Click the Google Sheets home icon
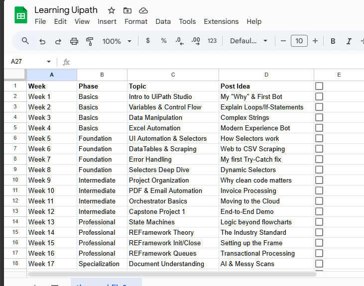Viewport: 364px width, 286px height. click(x=21, y=15)
